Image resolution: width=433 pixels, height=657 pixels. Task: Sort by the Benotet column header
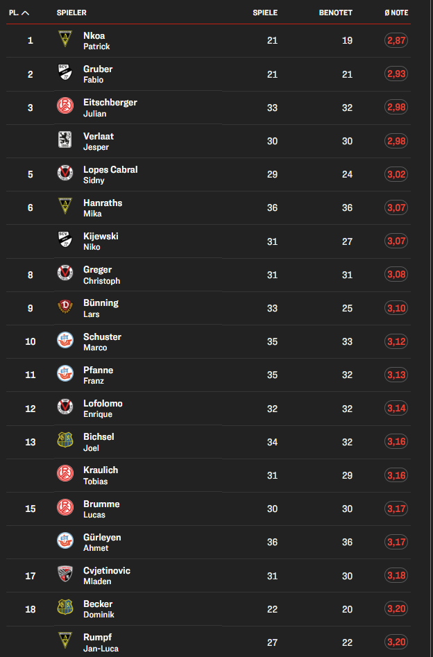pyautogui.click(x=335, y=12)
